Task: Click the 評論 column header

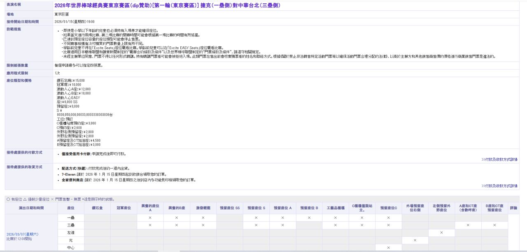Action: (513, 208)
